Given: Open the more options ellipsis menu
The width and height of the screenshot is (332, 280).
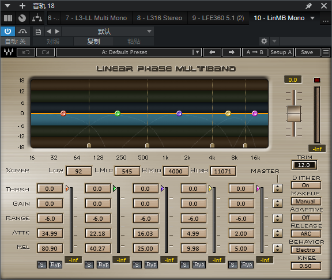Looking at the screenshot, I should coord(326,21).
